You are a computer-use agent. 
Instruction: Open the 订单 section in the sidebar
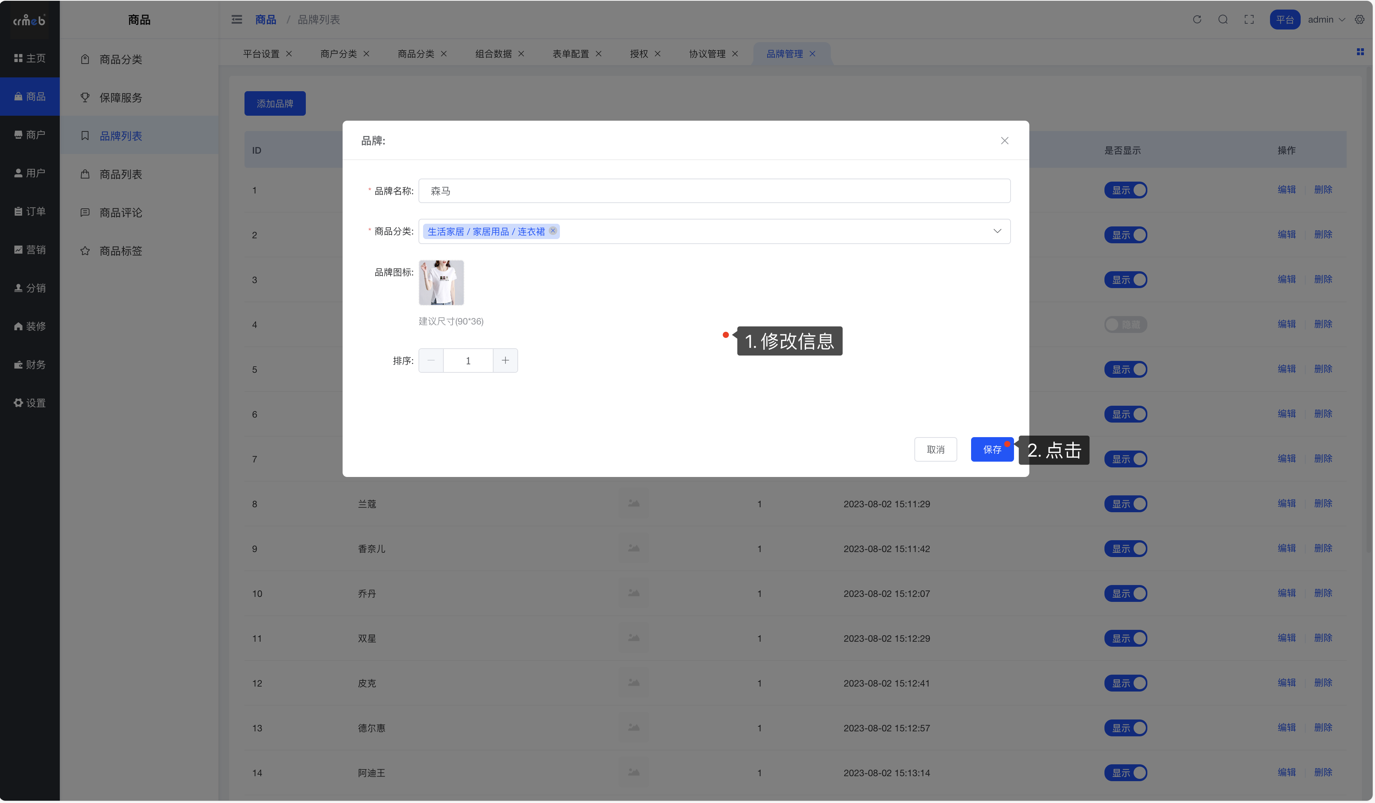pyautogui.click(x=30, y=211)
